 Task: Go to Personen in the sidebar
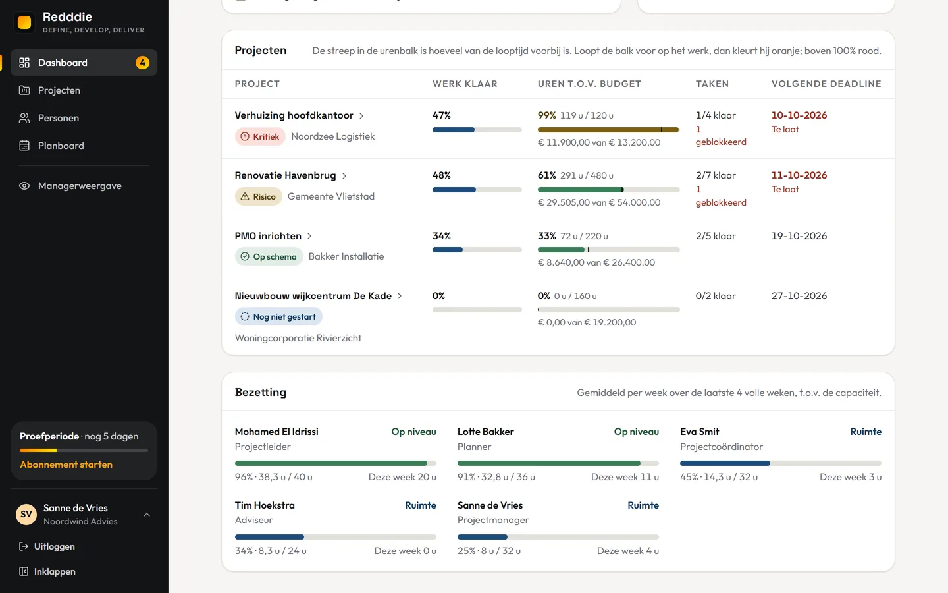[84, 118]
